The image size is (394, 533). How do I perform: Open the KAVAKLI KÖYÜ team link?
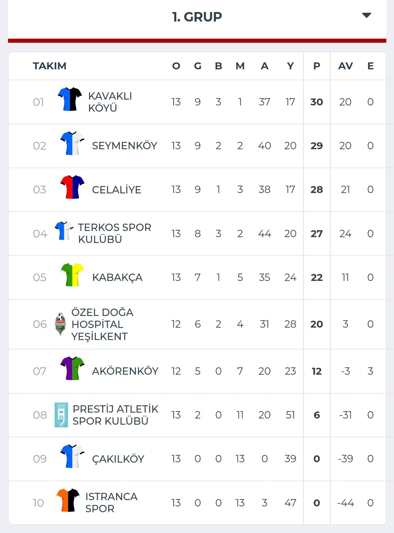coord(110,102)
